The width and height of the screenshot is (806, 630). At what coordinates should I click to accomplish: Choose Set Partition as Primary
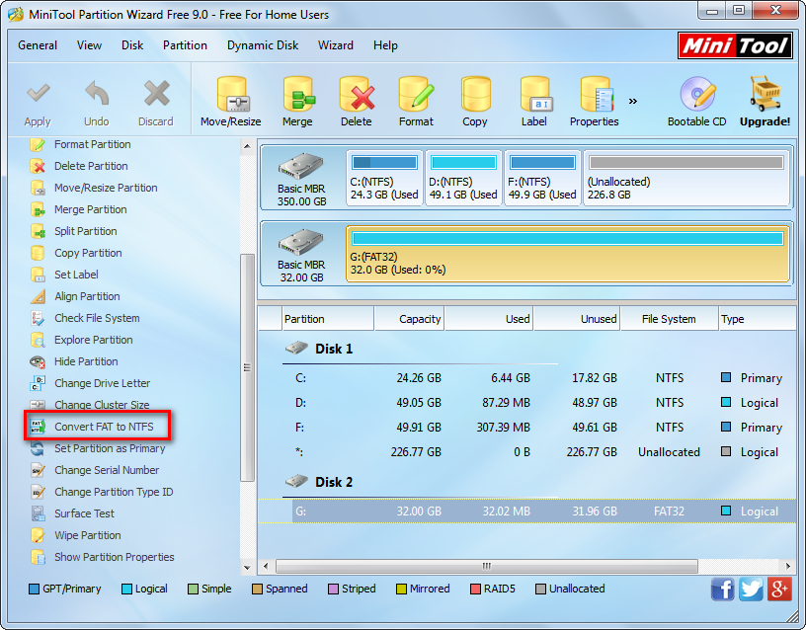[110, 448]
